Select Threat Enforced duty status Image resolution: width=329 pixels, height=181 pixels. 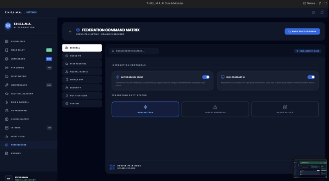pos(215,109)
